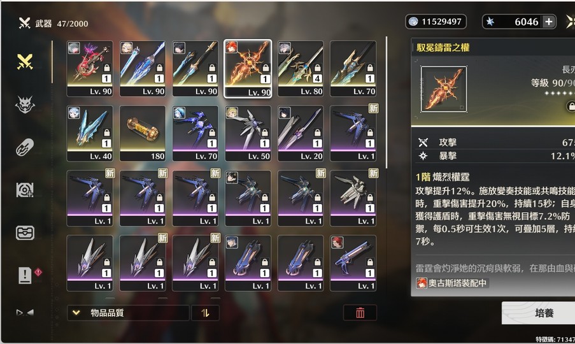Select the red guitar-like Lv. 90 weapon
This screenshot has height=344, width=575.
click(90, 69)
